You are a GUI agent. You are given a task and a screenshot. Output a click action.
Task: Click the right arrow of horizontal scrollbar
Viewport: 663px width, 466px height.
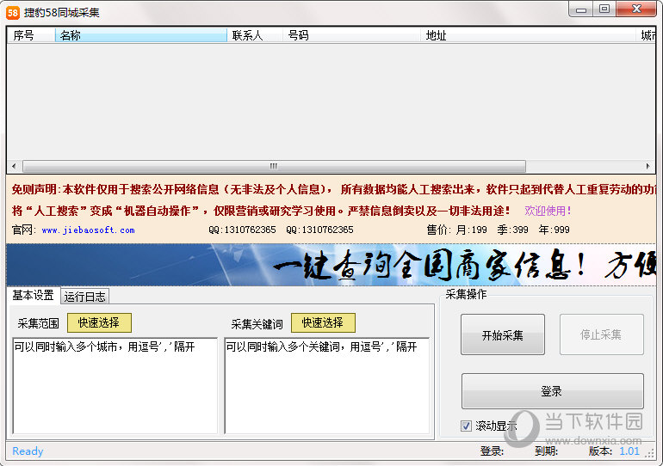tap(648, 166)
